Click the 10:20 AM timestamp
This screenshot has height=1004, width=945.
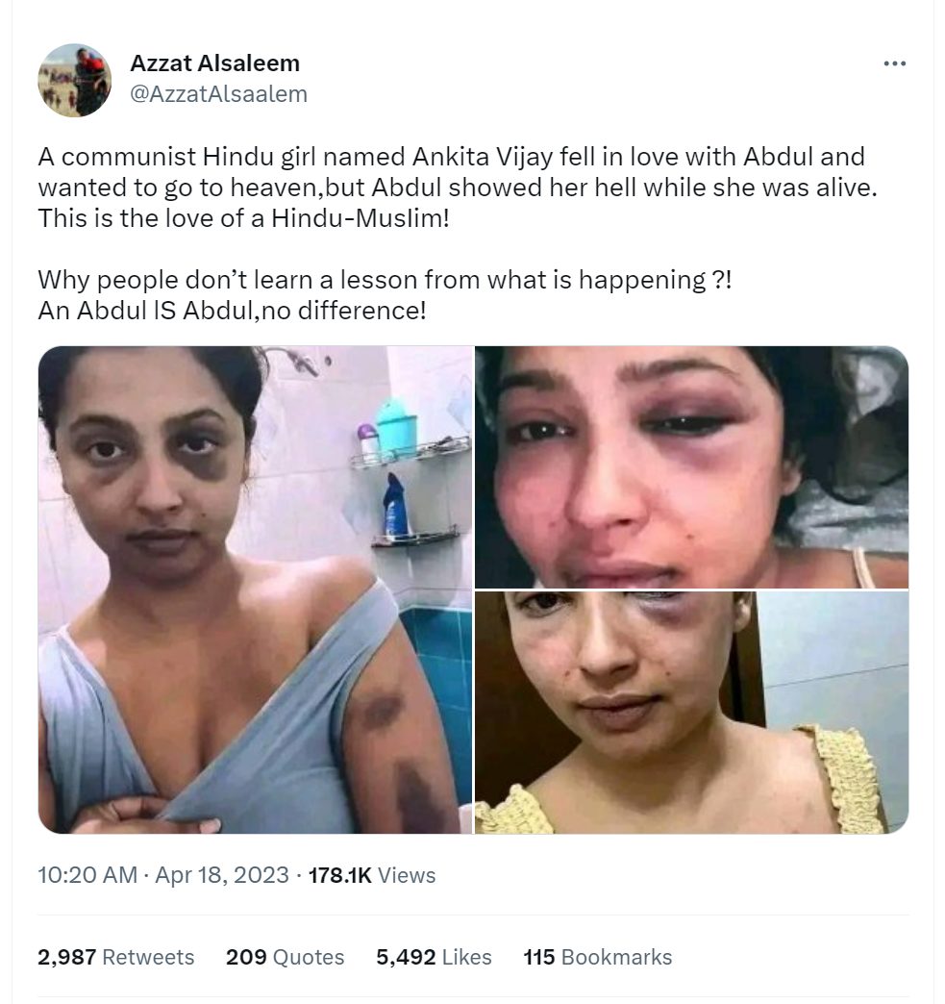pos(87,875)
